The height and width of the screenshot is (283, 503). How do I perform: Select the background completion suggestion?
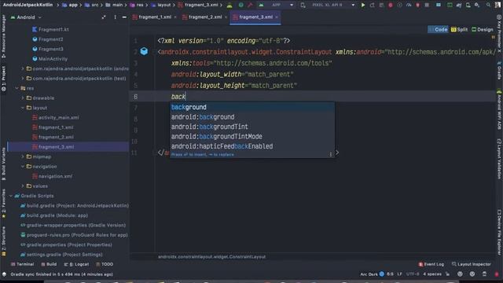click(252, 107)
